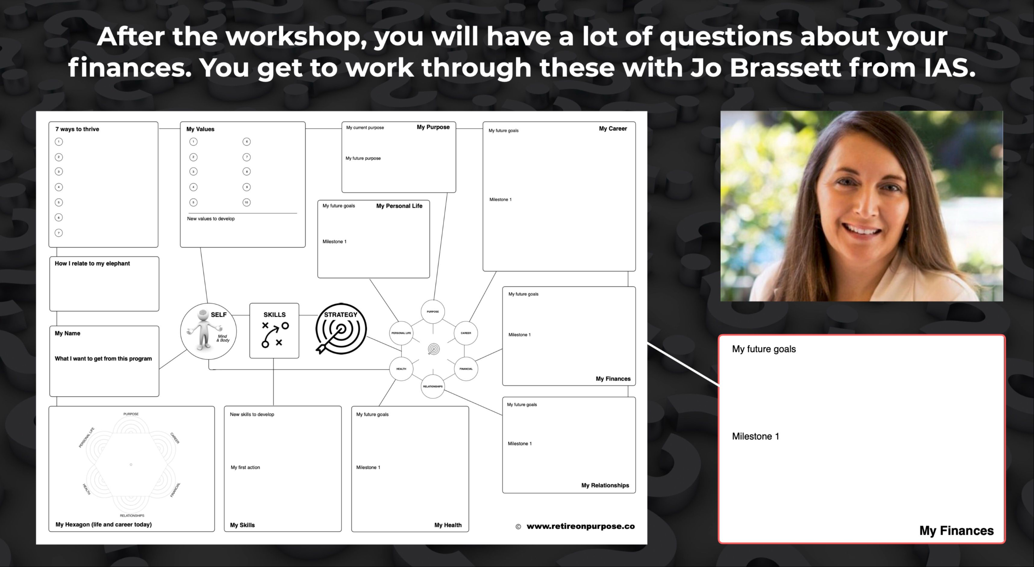
Task: Click the How I relate to my elephant box
Action: [x=104, y=284]
